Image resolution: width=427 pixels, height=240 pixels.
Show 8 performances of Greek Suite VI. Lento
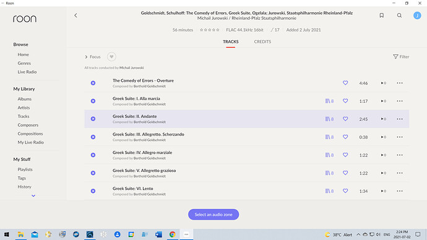point(329,191)
